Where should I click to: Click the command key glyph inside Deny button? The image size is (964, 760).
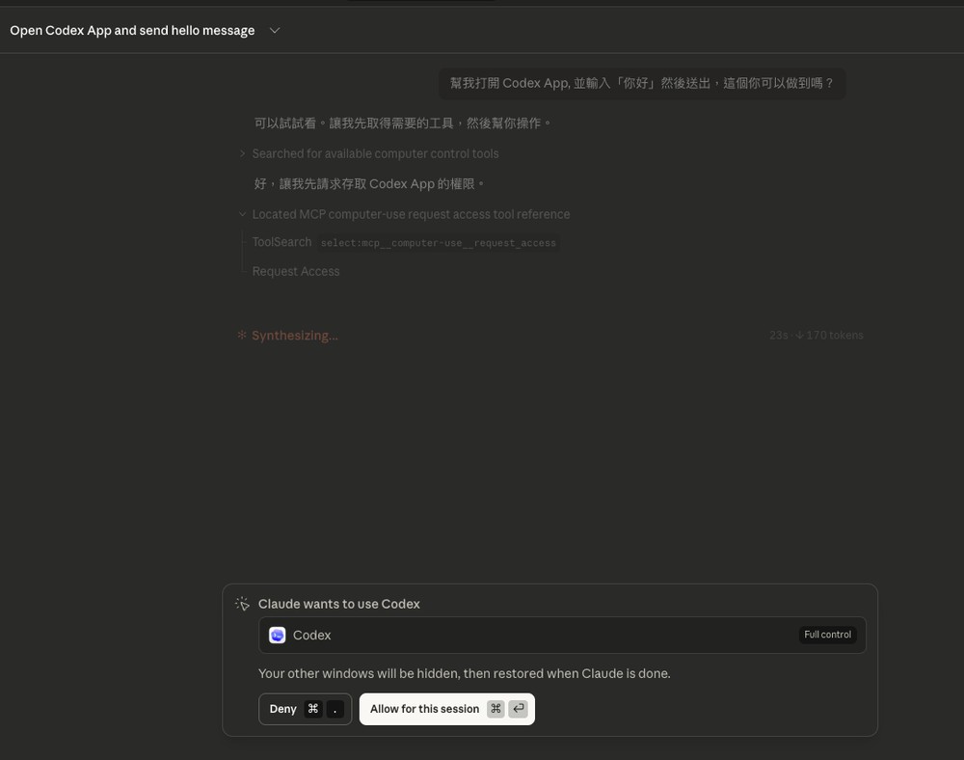click(x=311, y=708)
